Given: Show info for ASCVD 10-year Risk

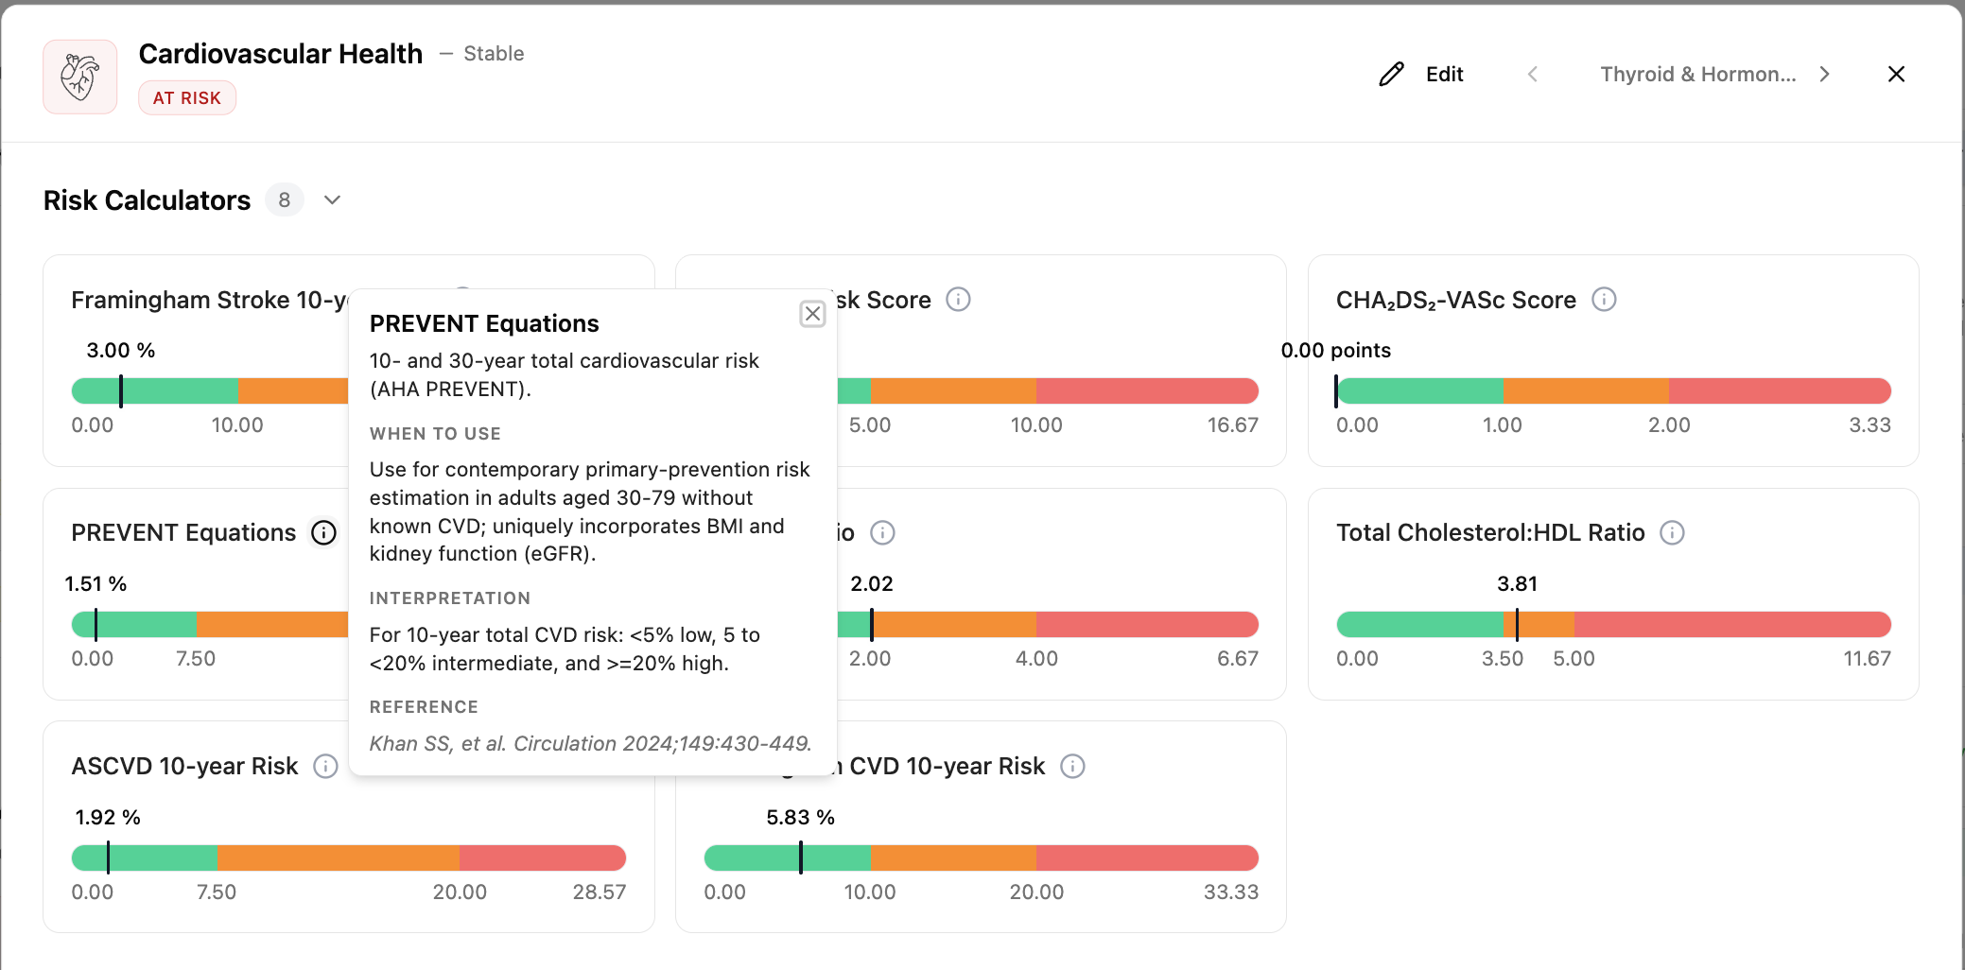Looking at the screenshot, I should click(325, 767).
